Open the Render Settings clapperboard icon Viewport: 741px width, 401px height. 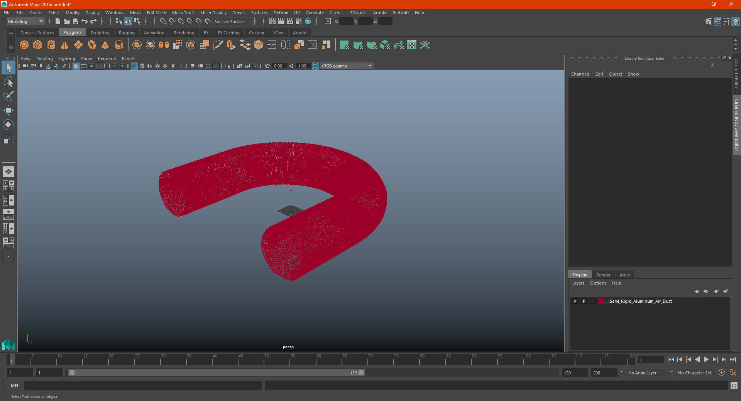(x=299, y=22)
